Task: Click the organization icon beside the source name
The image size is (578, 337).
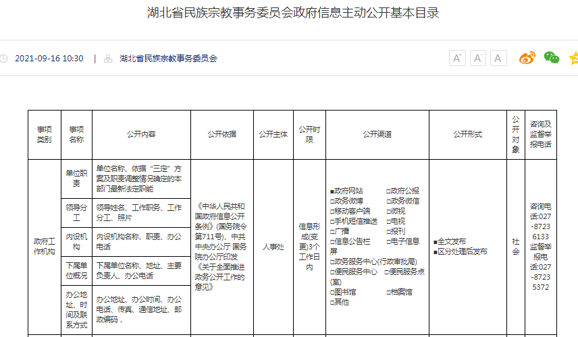Action: (x=108, y=59)
